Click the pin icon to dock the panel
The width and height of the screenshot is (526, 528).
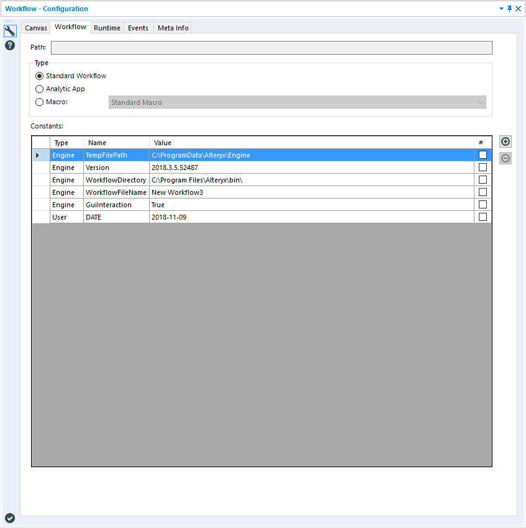pos(509,9)
